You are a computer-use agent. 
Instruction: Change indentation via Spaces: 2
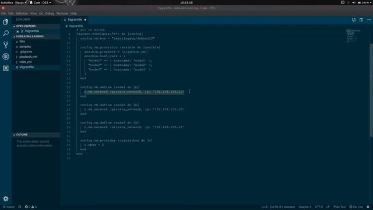(305, 207)
